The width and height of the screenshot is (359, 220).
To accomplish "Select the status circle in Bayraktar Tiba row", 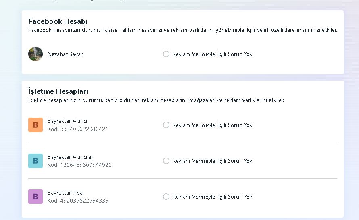I will click(166, 197).
